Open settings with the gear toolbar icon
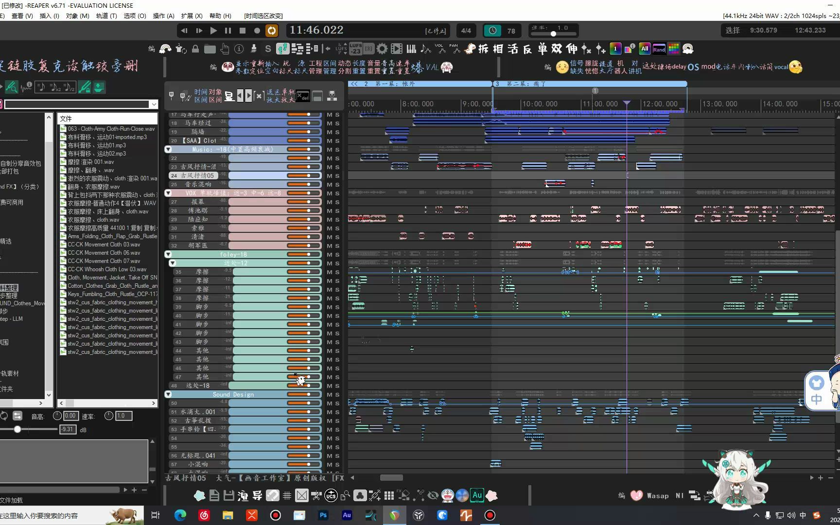 pyautogui.click(x=382, y=49)
